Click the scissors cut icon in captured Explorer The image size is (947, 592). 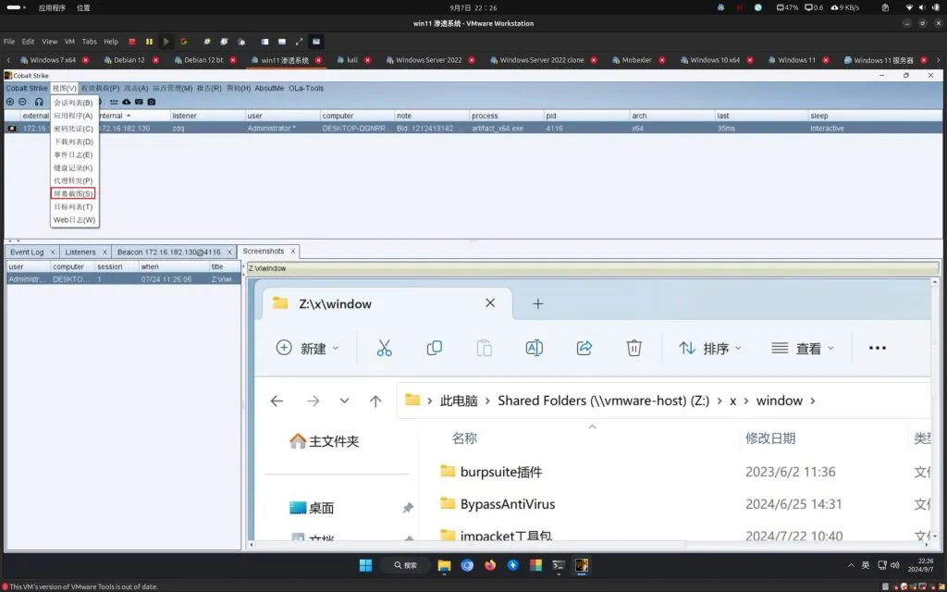[x=384, y=348]
